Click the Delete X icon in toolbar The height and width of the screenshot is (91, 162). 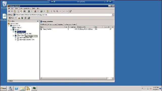click(60, 11)
